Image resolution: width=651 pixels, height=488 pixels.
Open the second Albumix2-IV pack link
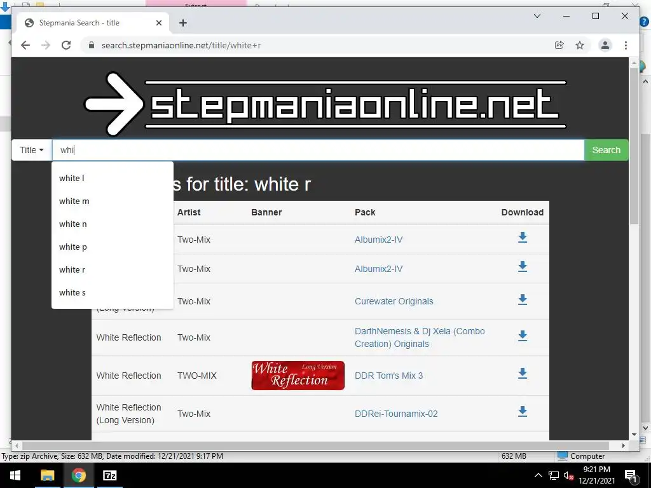(378, 269)
